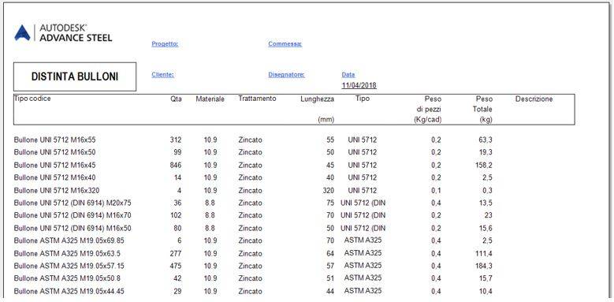Image resolution: width=614 pixels, height=302 pixels.
Task: Open the Disegnatore link
Action: coord(286,75)
